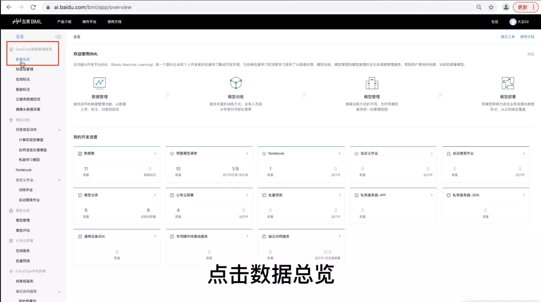
Task: Click 收起 to collapse the welcome section
Action: 530,54
